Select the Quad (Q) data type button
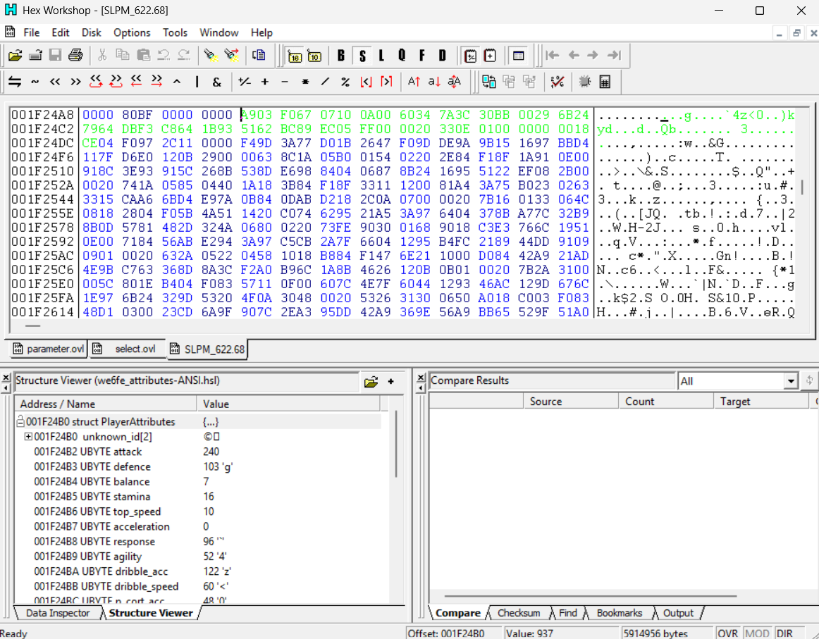The height and width of the screenshot is (639, 819). (x=402, y=56)
